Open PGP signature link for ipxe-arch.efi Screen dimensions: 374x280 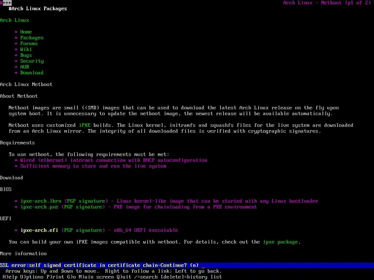pos(83,230)
